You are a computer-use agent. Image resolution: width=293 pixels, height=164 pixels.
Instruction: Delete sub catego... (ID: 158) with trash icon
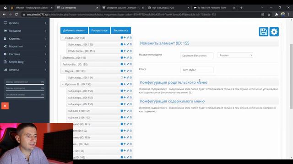[131, 104]
